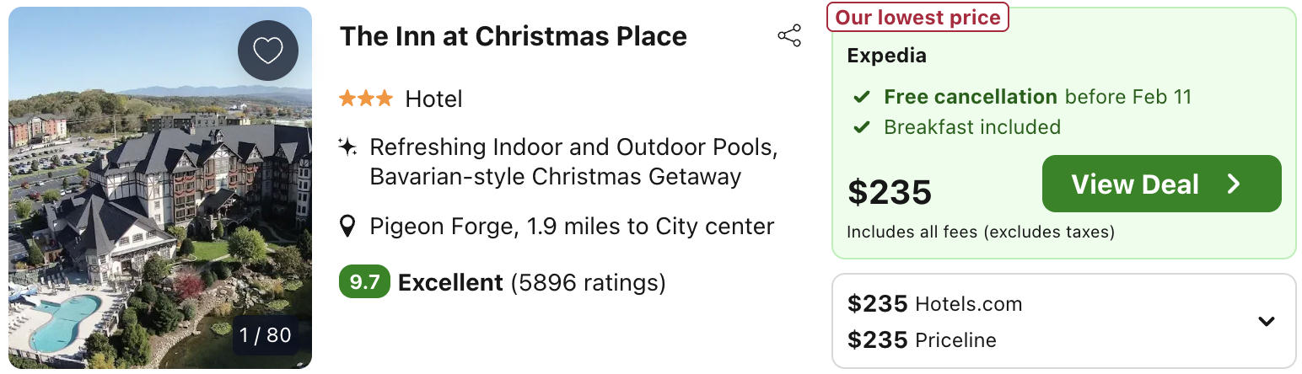Click the orange three-star rating icons
The width and height of the screenshot is (1302, 374).
366,99
